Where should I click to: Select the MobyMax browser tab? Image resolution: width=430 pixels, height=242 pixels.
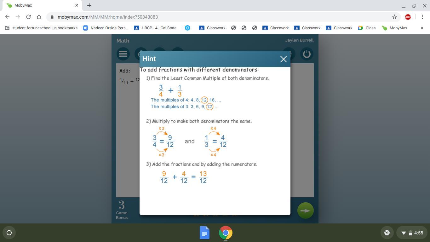43,5
